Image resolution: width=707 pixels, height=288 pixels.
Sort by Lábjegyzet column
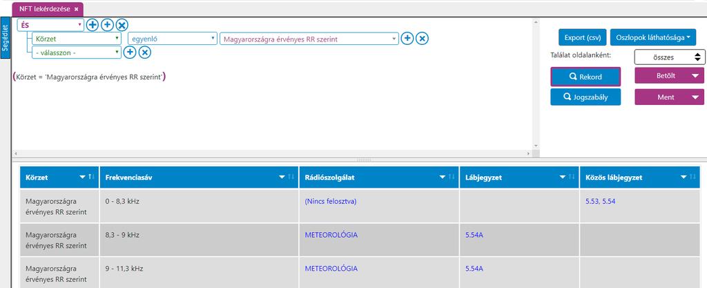coord(572,177)
